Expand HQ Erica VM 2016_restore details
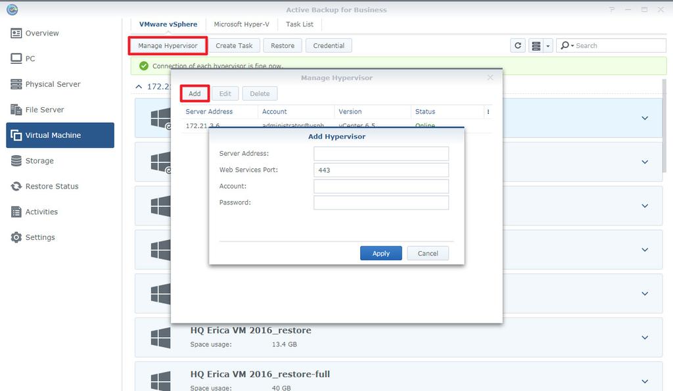Screen dimensions: 673x391 point(645,337)
